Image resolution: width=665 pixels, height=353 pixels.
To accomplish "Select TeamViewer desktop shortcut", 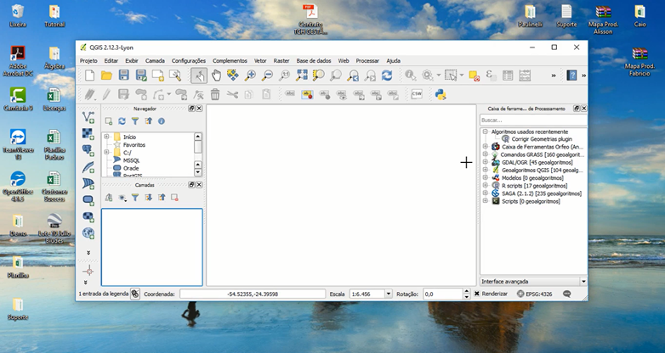I will 17,145.
